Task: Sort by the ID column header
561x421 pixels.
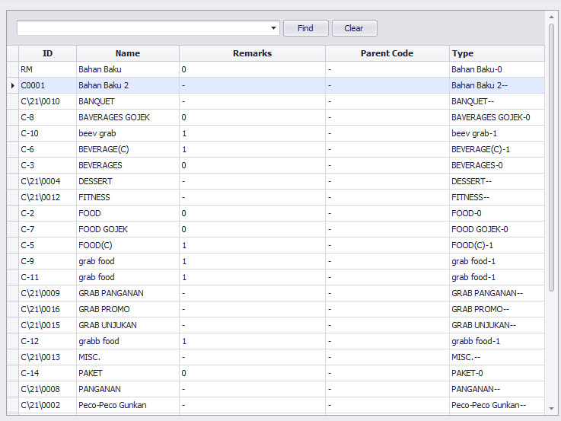Action: [x=48, y=53]
